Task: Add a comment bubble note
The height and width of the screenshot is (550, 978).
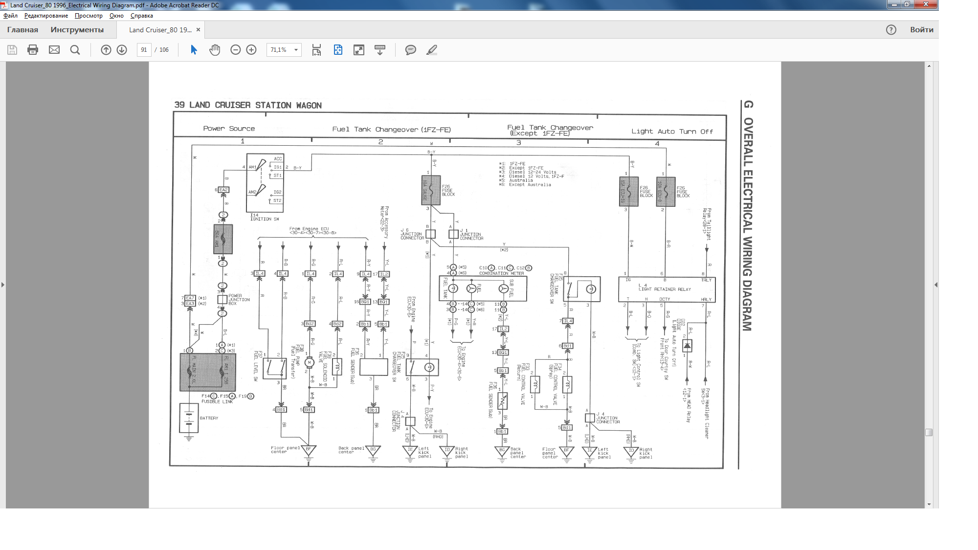Action: [411, 50]
